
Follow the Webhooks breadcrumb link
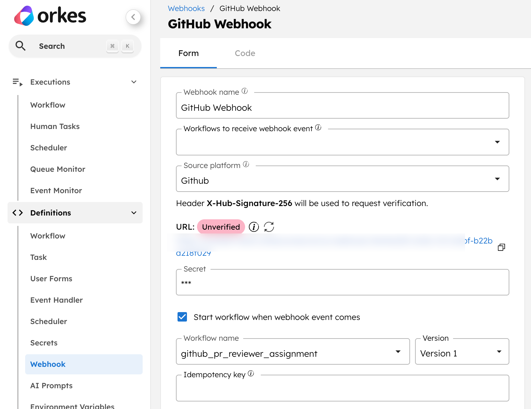click(x=186, y=8)
